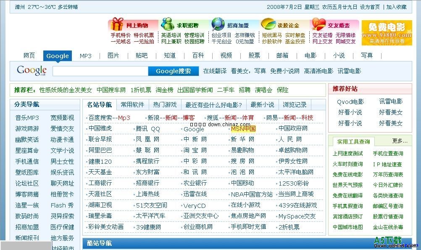The height and width of the screenshot is (250, 421).
Task: Click 设为首页 link at top
Action: coord(370,7)
